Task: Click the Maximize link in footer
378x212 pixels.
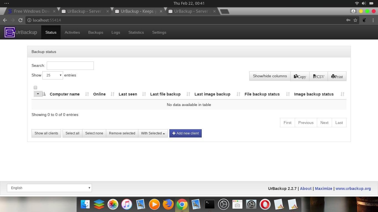Action: click(323, 189)
